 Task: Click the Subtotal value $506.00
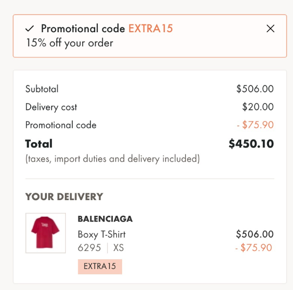(255, 89)
